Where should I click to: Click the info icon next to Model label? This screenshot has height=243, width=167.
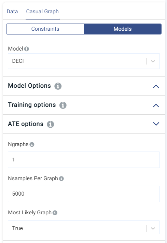pos(27,49)
